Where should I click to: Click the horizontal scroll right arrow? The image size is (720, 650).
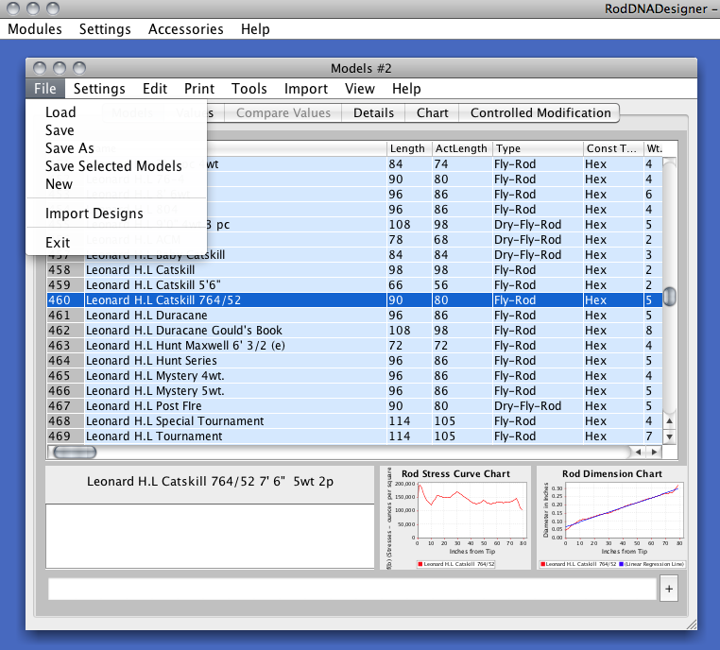coord(654,453)
